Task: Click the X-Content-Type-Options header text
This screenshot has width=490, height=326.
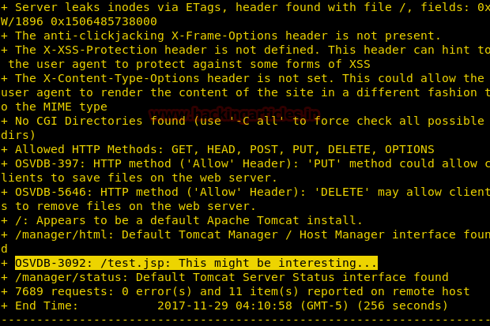Action: tap(121, 78)
